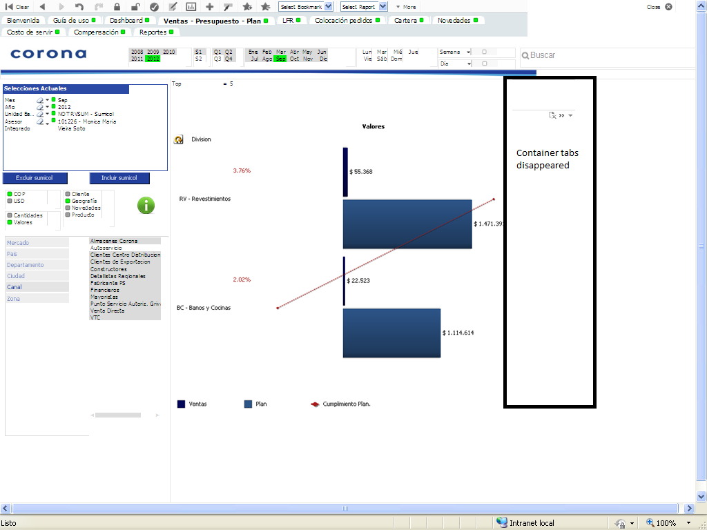The width and height of the screenshot is (707, 530).
Task: Lock the current selections
Action: (x=117, y=7)
